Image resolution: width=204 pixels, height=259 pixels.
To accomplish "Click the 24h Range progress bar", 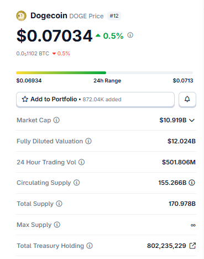I will pos(104,72).
